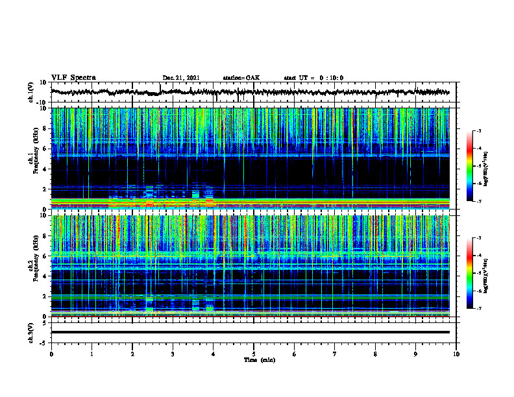Select the "start UT = 0:10:0" text

click(313, 78)
